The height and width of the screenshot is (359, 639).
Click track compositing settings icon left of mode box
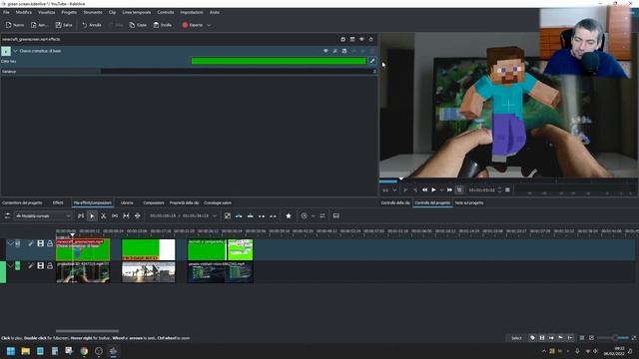click(7, 215)
